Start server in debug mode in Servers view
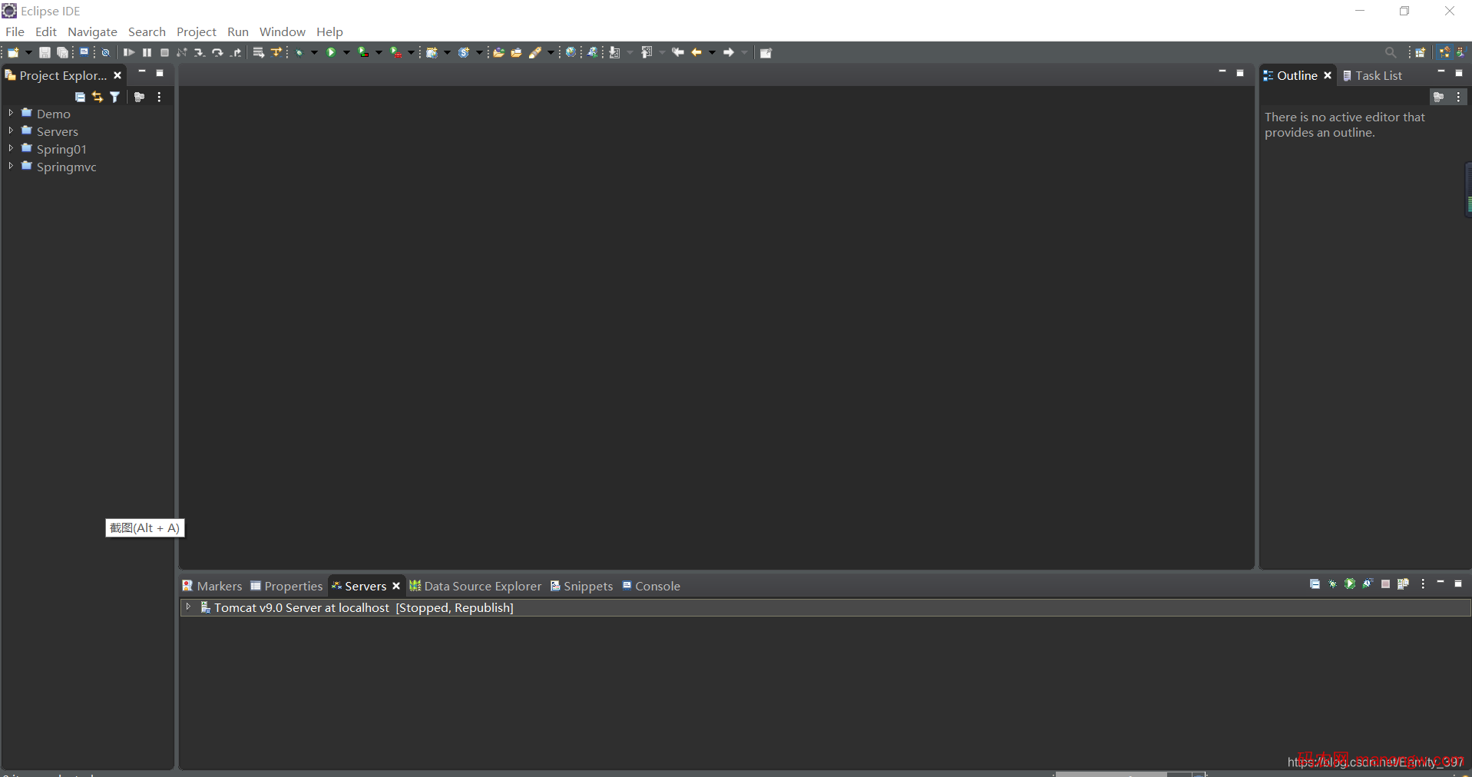The height and width of the screenshot is (777, 1472). click(1332, 584)
